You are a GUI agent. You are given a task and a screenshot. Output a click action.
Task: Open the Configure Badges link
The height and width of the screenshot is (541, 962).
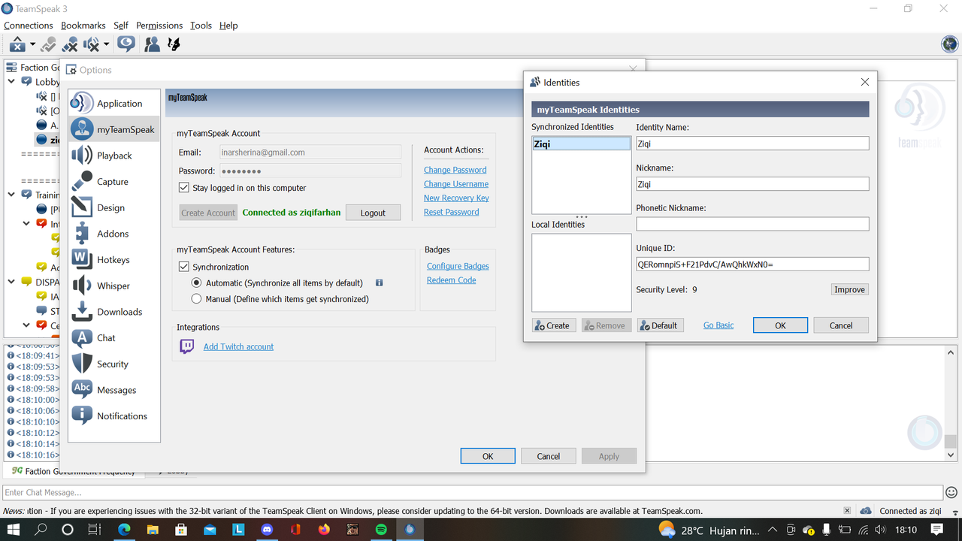(x=458, y=266)
